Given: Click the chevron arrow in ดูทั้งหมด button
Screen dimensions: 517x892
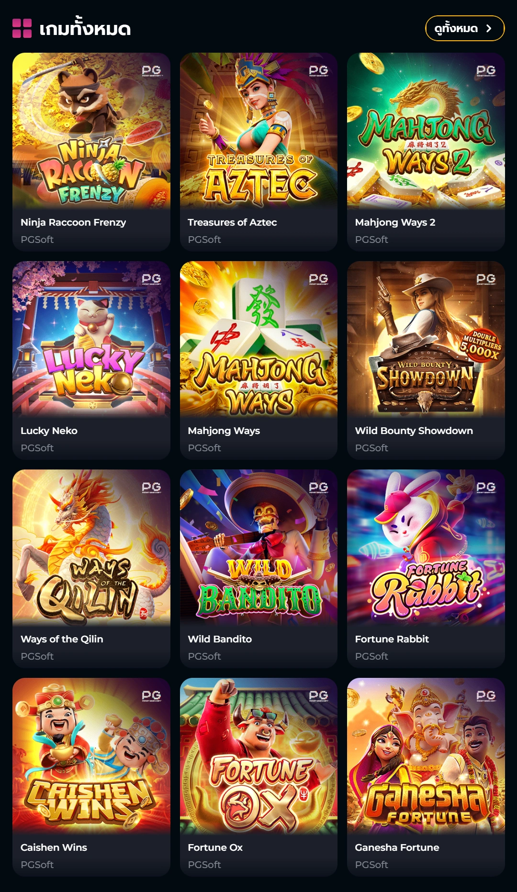Looking at the screenshot, I should coord(489,28).
